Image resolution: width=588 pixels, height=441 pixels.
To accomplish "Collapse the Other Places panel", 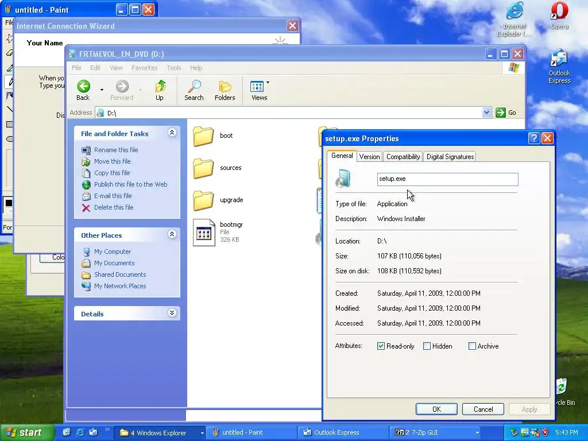I will [x=172, y=234].
